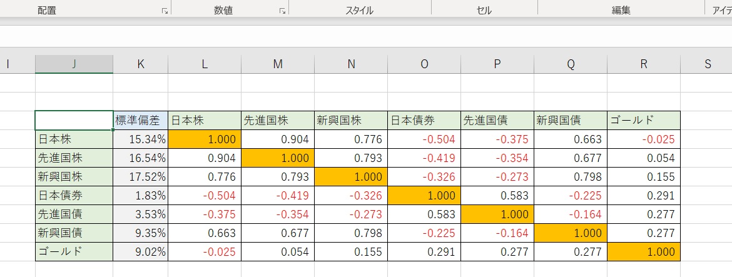The image size is (732, 277).
Task: Select column header M
Action: coord(278,64)
